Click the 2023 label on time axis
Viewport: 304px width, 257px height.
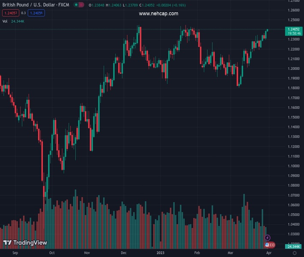click(160, 253)
